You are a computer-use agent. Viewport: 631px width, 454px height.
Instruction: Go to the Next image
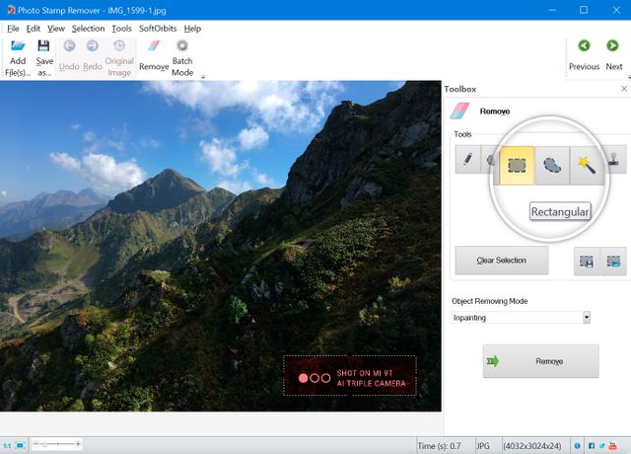[613, 55]
